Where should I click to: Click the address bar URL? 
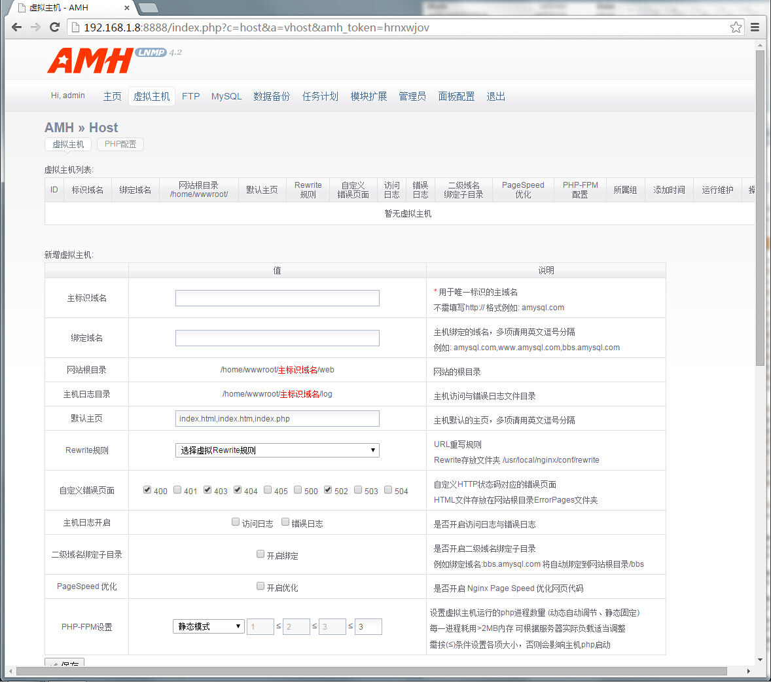256,27
